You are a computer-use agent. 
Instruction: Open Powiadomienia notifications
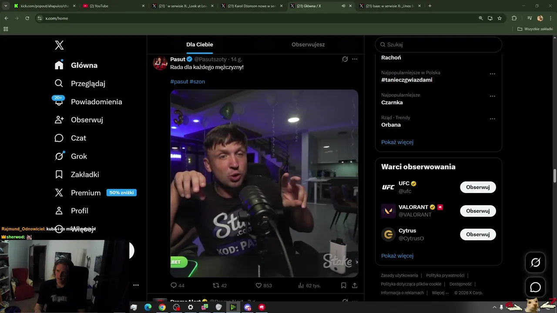pyautogui.click(x=88, y=102)
